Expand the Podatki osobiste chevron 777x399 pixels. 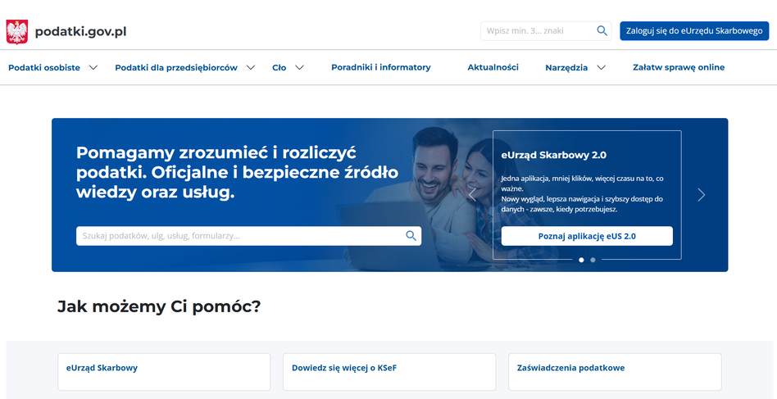[x=93, y=68]
